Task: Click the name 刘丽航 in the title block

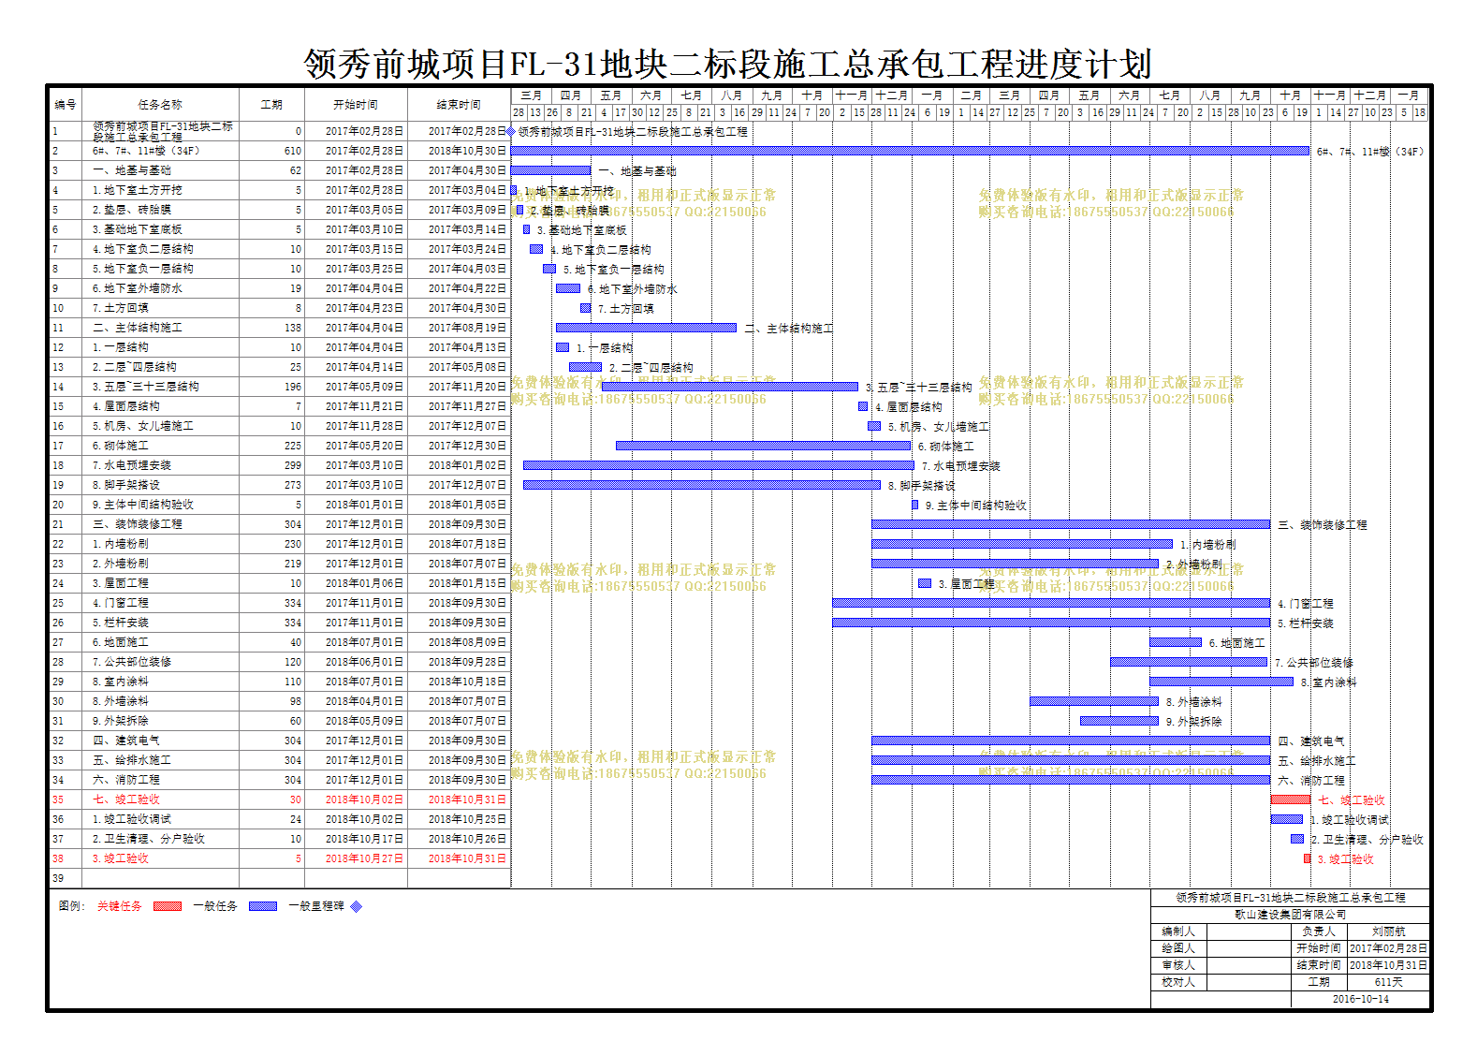Action: pos(1388,931)
